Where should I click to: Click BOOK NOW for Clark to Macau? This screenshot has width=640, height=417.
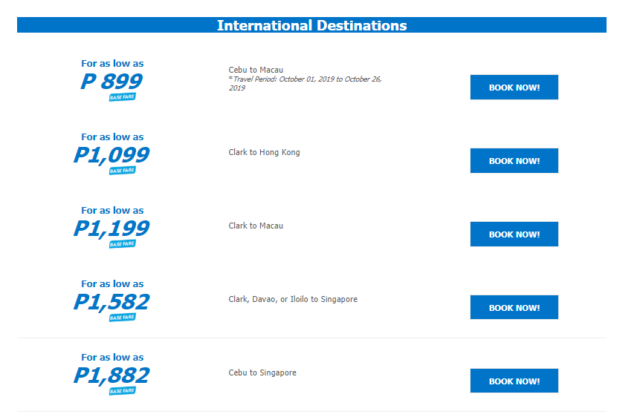(x=514, y=234)
